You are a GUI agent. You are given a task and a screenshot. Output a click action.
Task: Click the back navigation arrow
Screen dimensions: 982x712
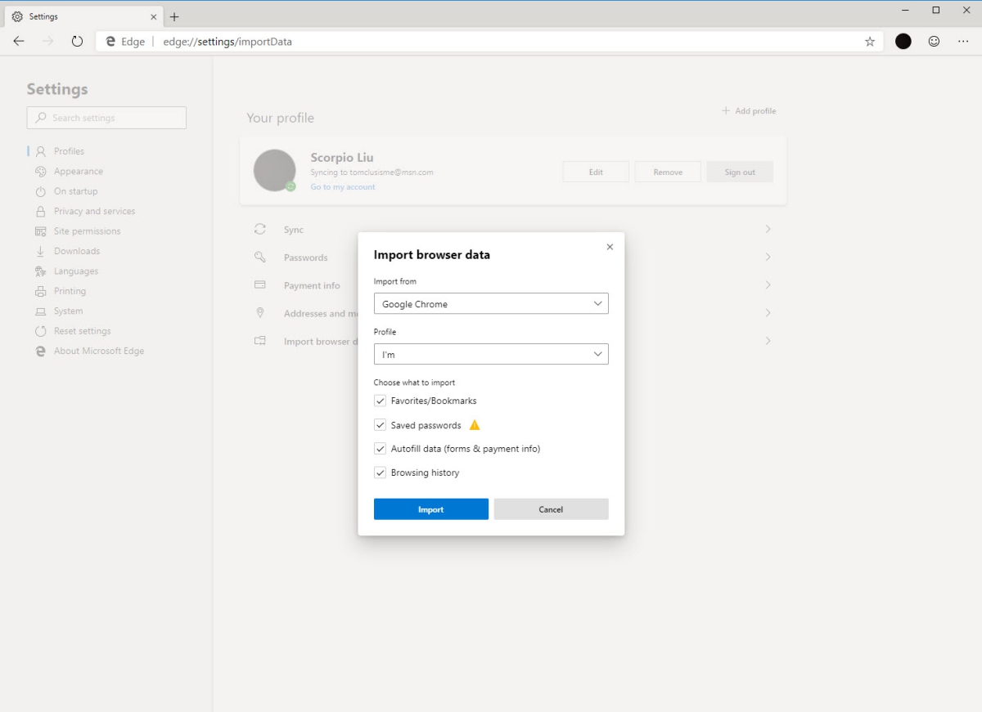click(19, 42)
